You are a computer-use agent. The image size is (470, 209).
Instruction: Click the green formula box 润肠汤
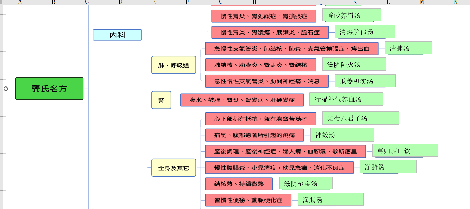331,199
